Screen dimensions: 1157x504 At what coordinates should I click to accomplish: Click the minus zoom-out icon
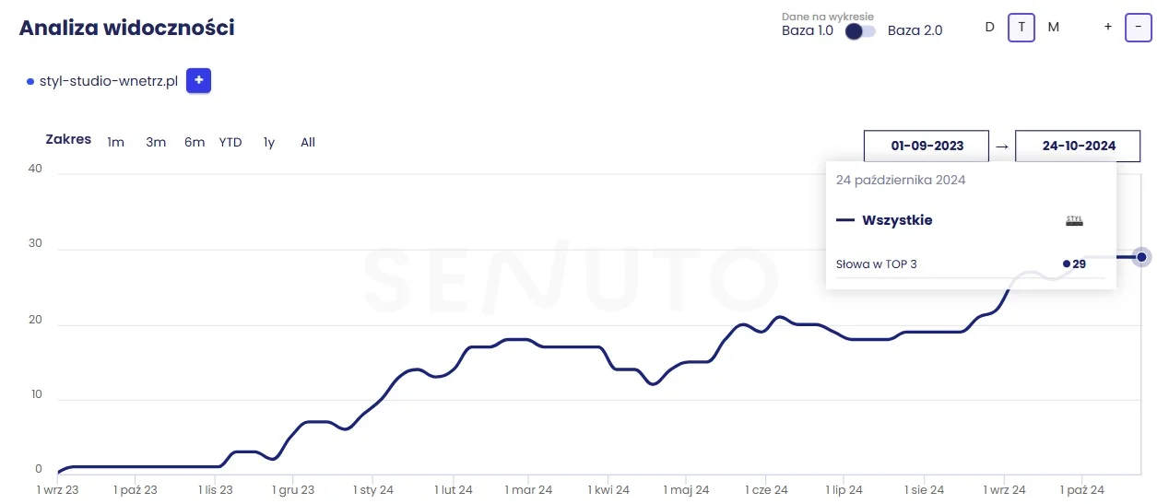[x=1139, y=27]
